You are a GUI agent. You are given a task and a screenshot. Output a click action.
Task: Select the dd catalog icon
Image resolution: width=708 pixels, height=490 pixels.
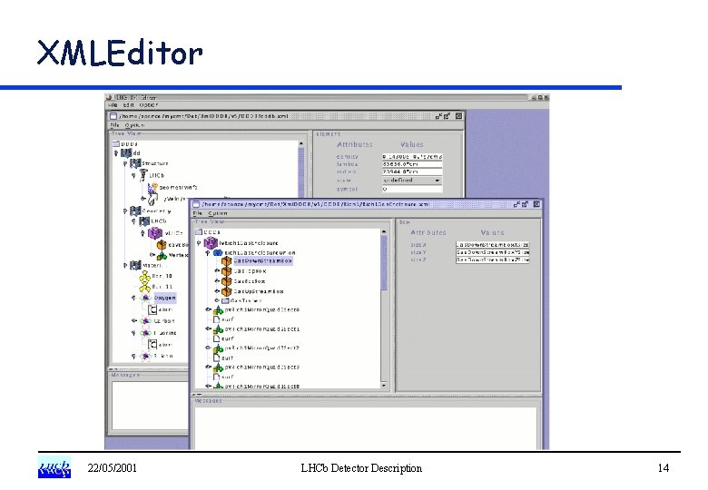(x=126, y=153)
